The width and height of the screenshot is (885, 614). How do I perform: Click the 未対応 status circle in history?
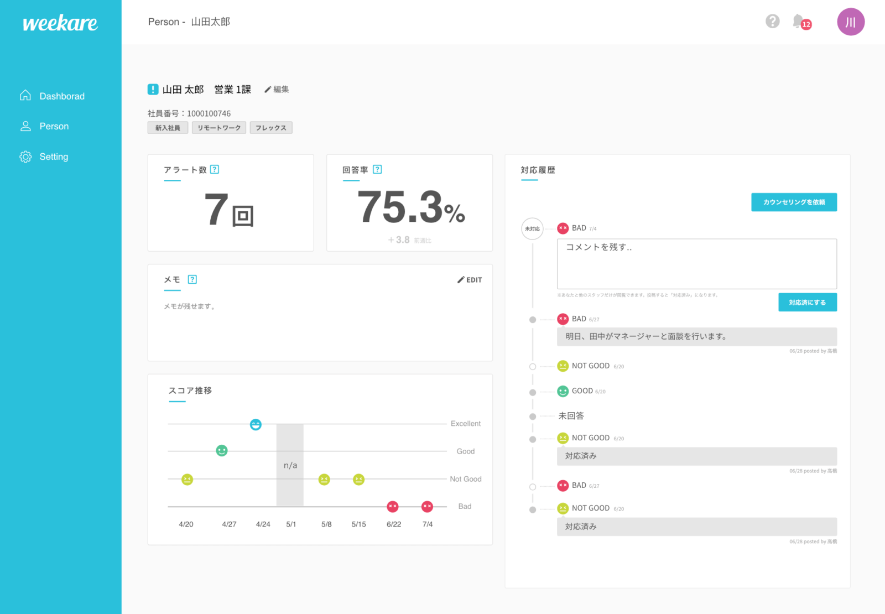[532, 228]
